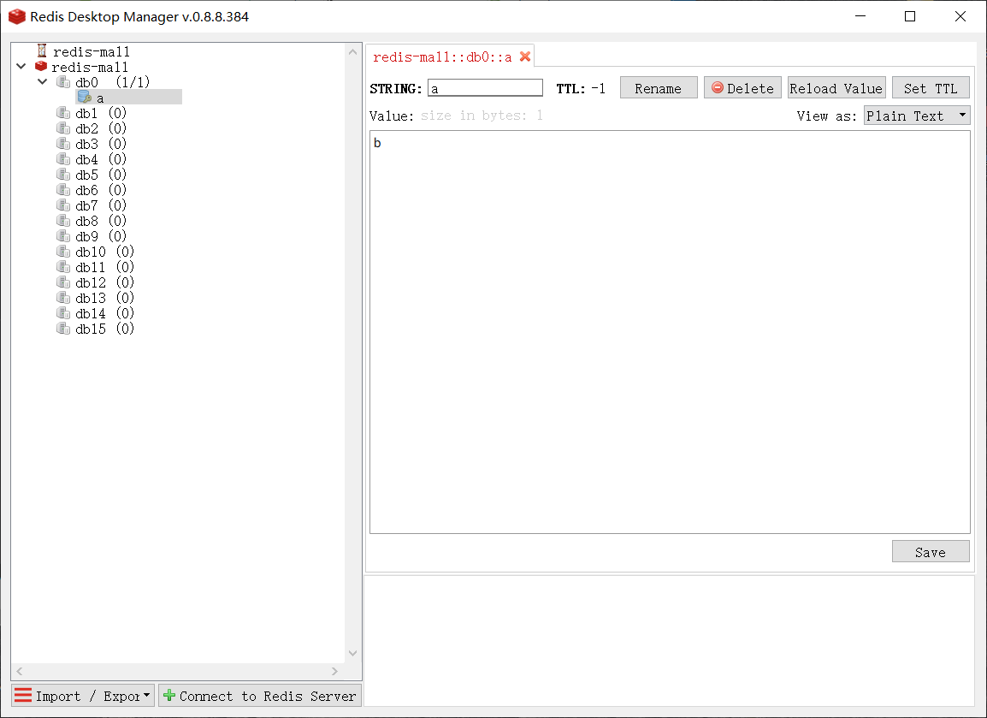Select the db15 (0) tree row
The width and height of the screenshot is (987, 718).
click(104, 329)
